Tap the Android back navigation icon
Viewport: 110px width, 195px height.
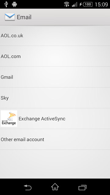point(28,187)
